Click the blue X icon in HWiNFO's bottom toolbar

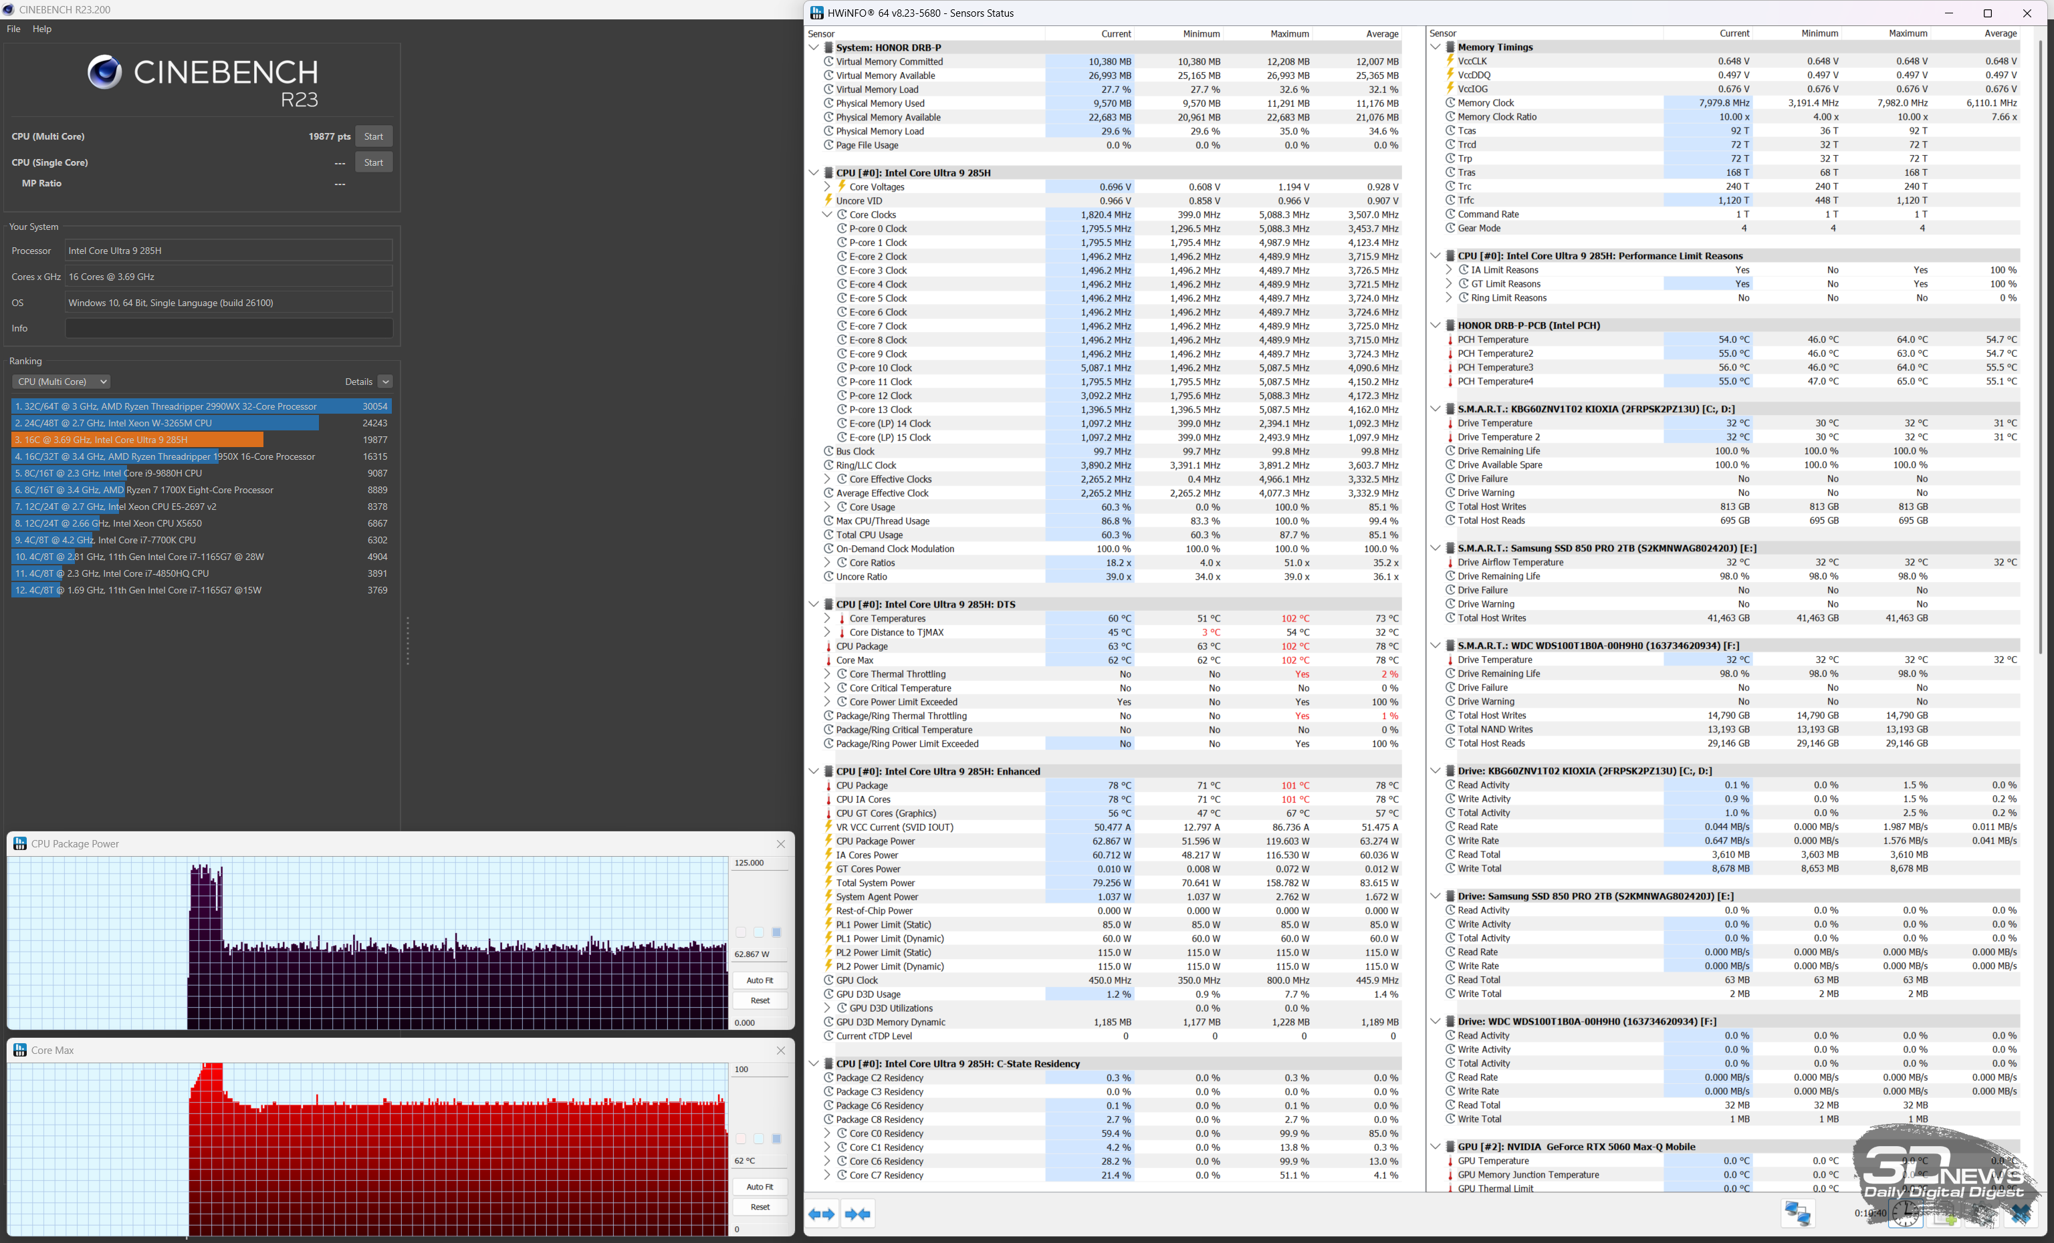[x=2020, y=1215]
